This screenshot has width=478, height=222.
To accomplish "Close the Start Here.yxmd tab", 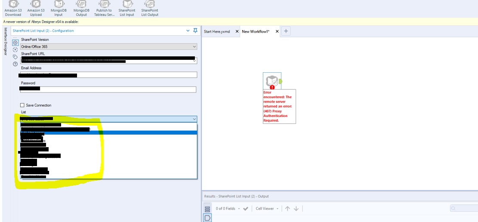I will coord(237,31).
